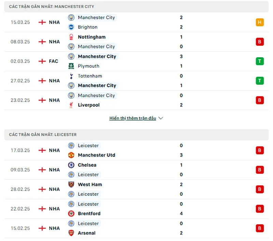Click the FAC competition label
This screenshot has height=241, width=273.
[x=54, y=61]
